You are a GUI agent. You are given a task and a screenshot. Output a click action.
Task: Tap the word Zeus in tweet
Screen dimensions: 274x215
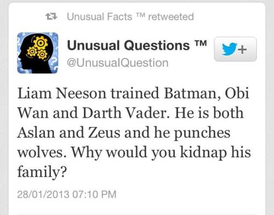(x=104, y=132)
